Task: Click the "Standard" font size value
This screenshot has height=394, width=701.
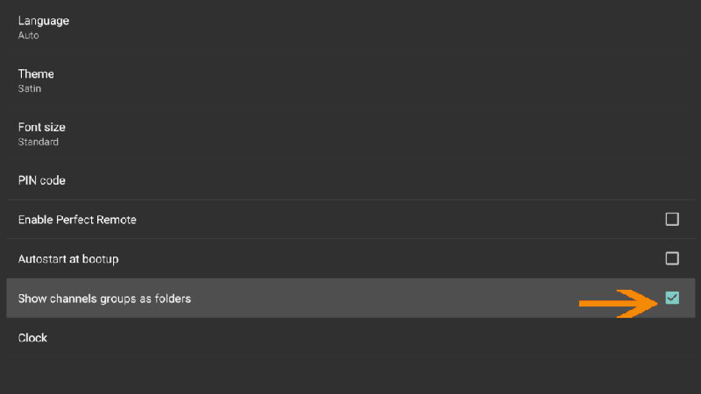Action: click(x=39, y=142)
